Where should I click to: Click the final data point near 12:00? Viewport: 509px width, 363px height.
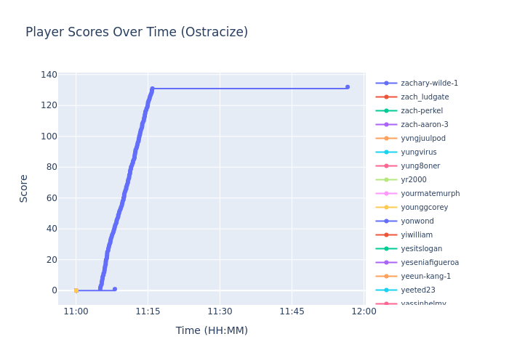[x=347, y=87]
